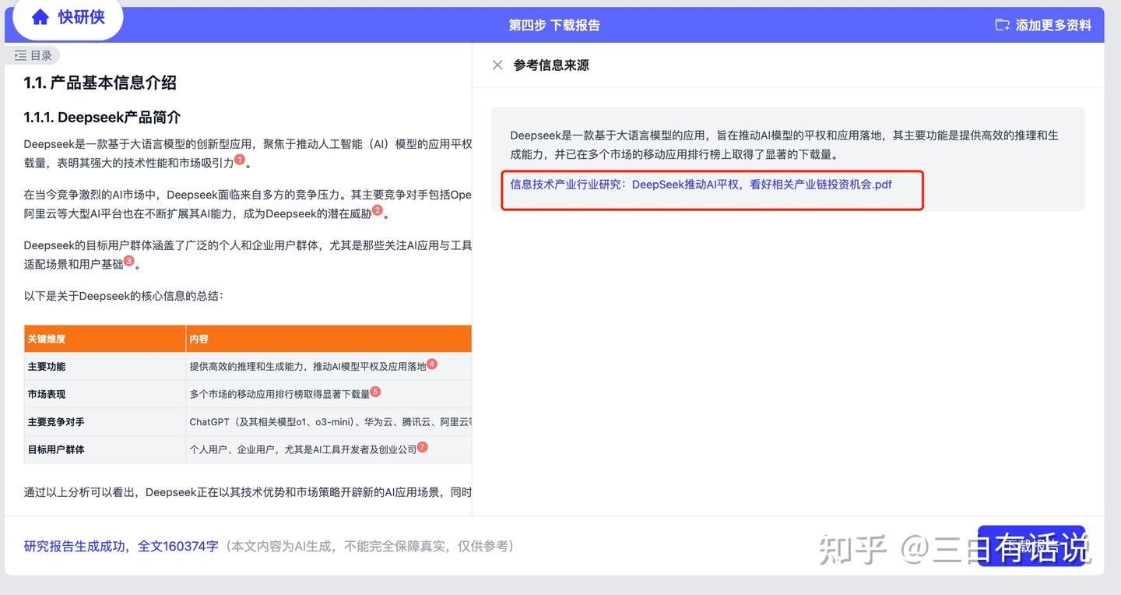Click the 添加更多资料 folder icon
1121x595 pixels.
(x=1003, y=25)
